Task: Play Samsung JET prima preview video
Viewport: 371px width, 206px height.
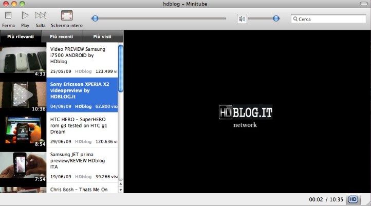Action: [82, 165]
